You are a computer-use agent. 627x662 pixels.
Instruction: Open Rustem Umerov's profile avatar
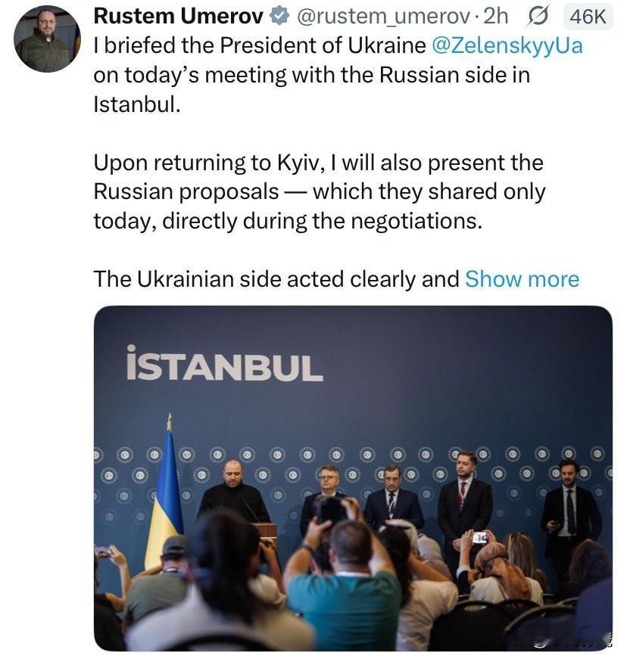click(47, 39)
